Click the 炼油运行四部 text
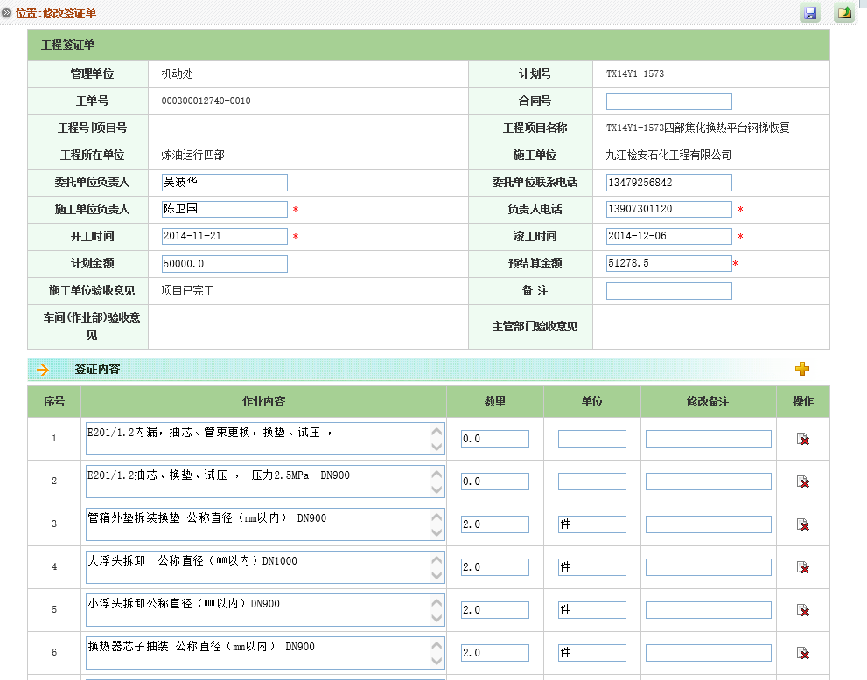The height and width of the screenshot is (680, 867). (x=193, y=156)
